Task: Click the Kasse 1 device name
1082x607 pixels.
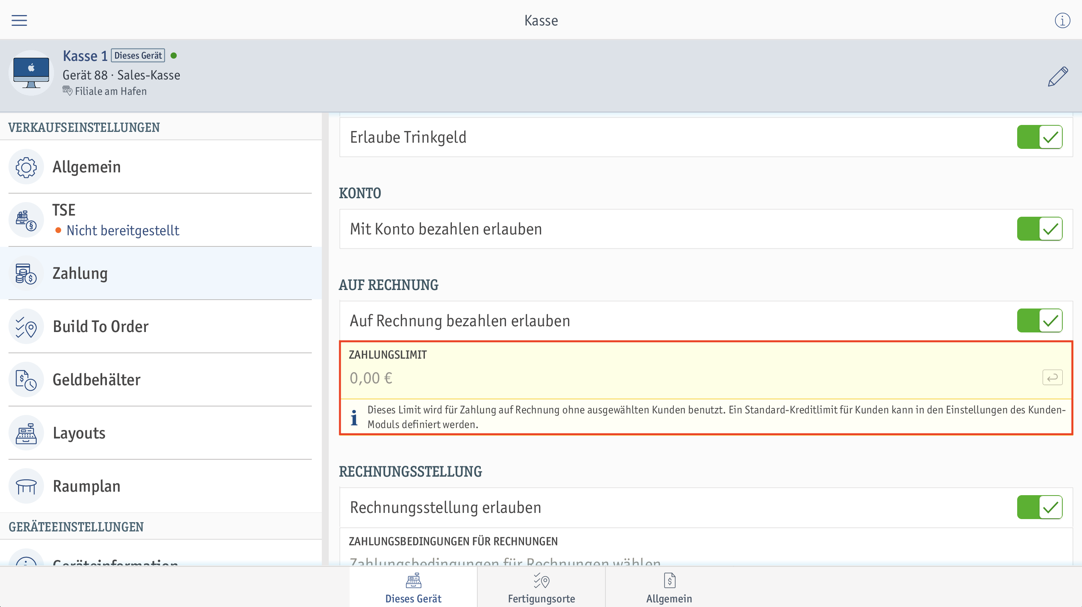Action: pyautogui.click(x=85, y=56)
